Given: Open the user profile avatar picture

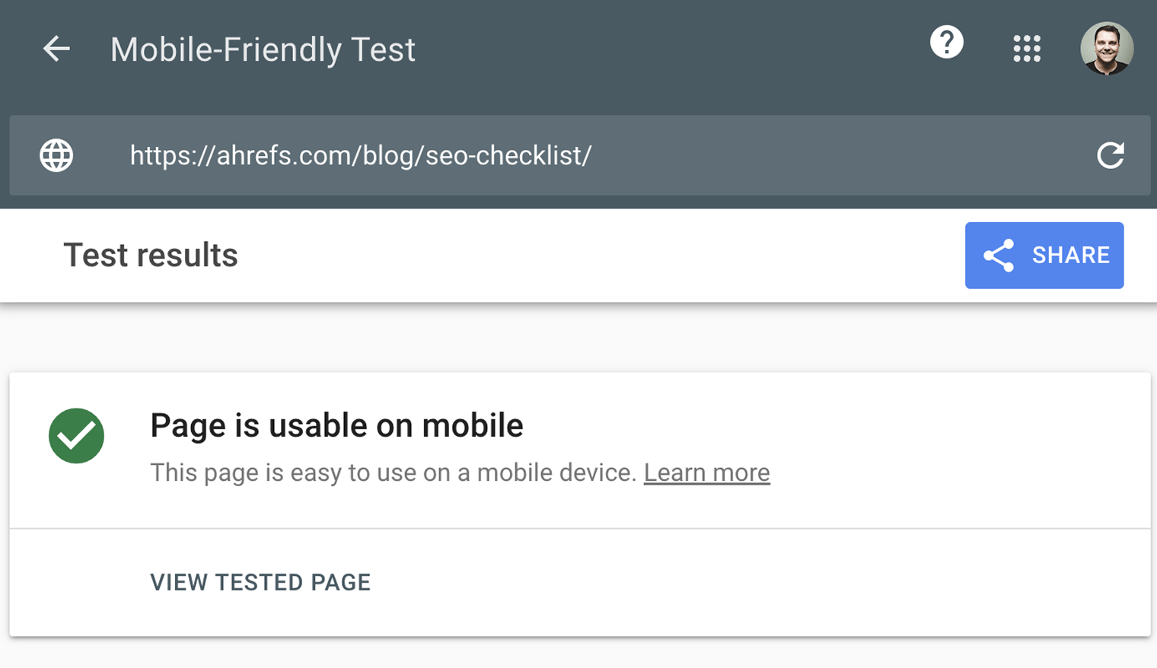Looking at the screenshot, I should pos(1107,48).
